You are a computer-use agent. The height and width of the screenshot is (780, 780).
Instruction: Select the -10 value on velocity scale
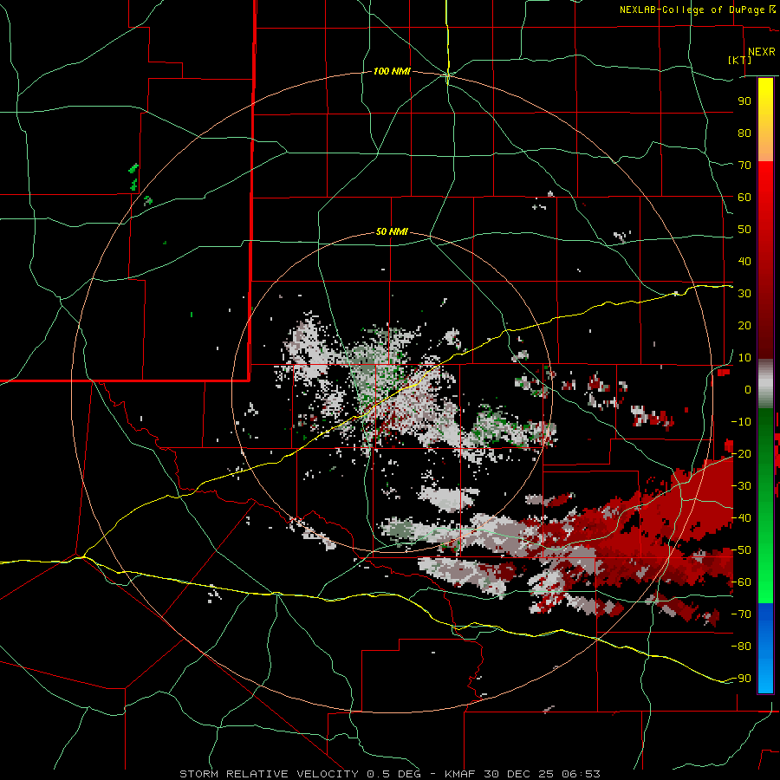741,422
